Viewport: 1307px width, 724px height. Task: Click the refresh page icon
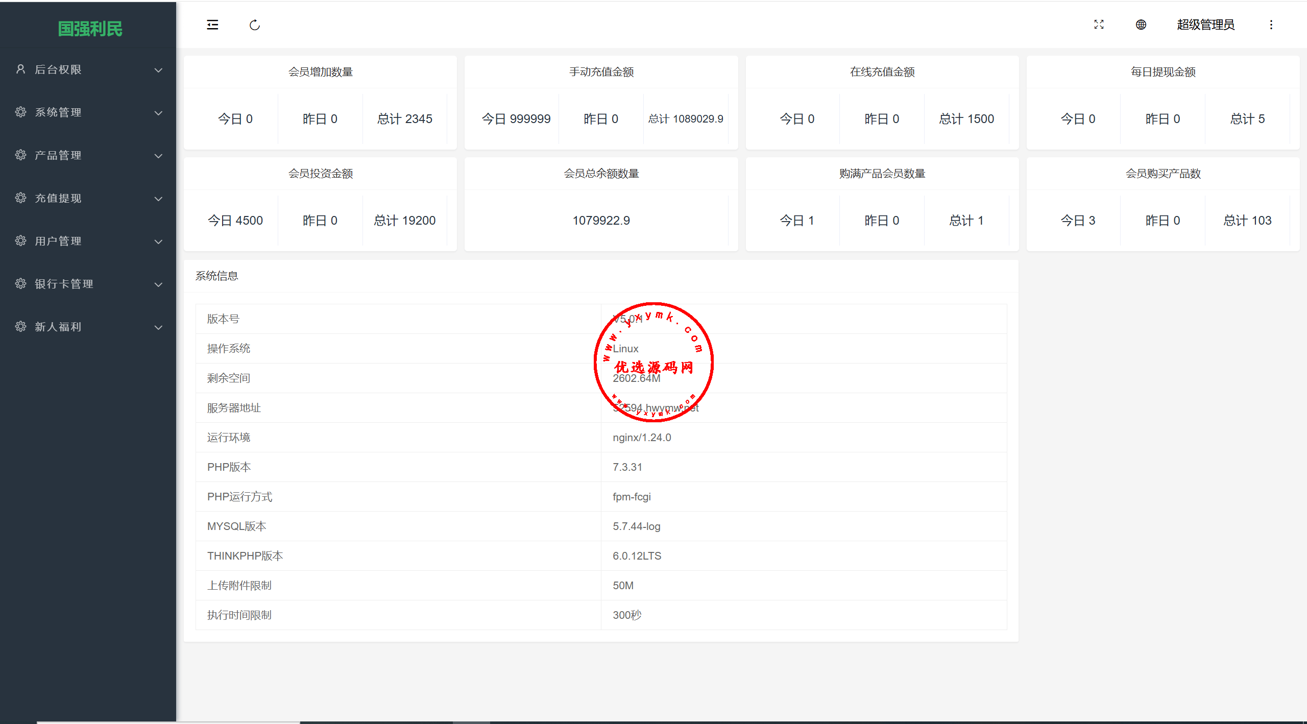coord(255,25)
